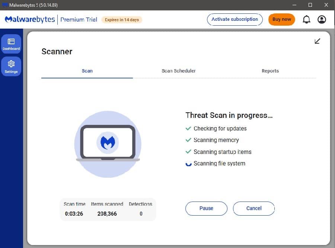Click Threat Scan in progress heading
The width and height of the screenshot is (335, 248).
(x=229, y=115)
